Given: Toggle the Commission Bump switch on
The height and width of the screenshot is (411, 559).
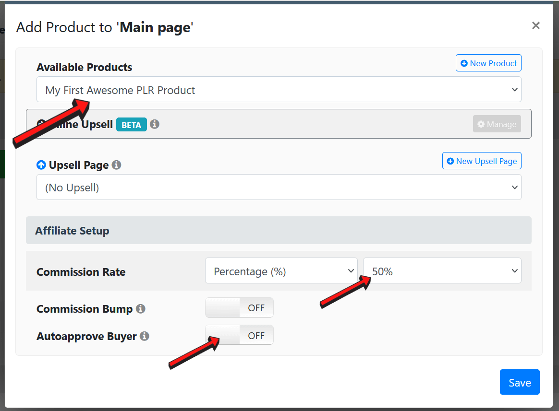Looking at the screenshot, I should tap(239, 308).
